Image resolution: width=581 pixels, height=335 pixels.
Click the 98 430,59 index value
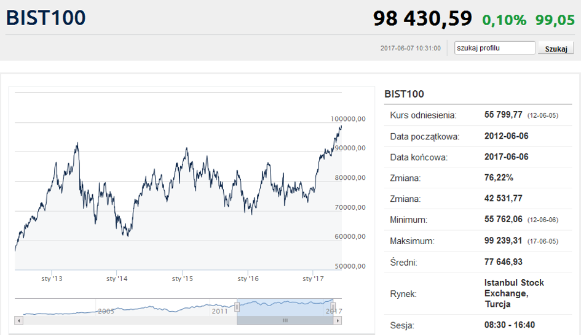tap(422, 18)
